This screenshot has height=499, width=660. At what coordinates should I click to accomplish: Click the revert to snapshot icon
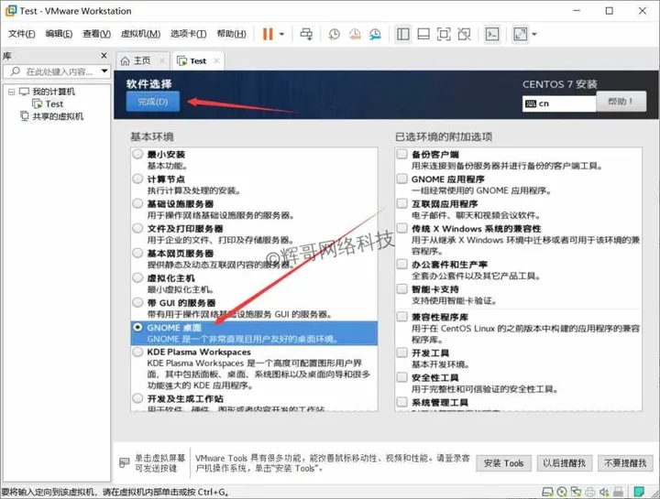[x=355, y=34]
